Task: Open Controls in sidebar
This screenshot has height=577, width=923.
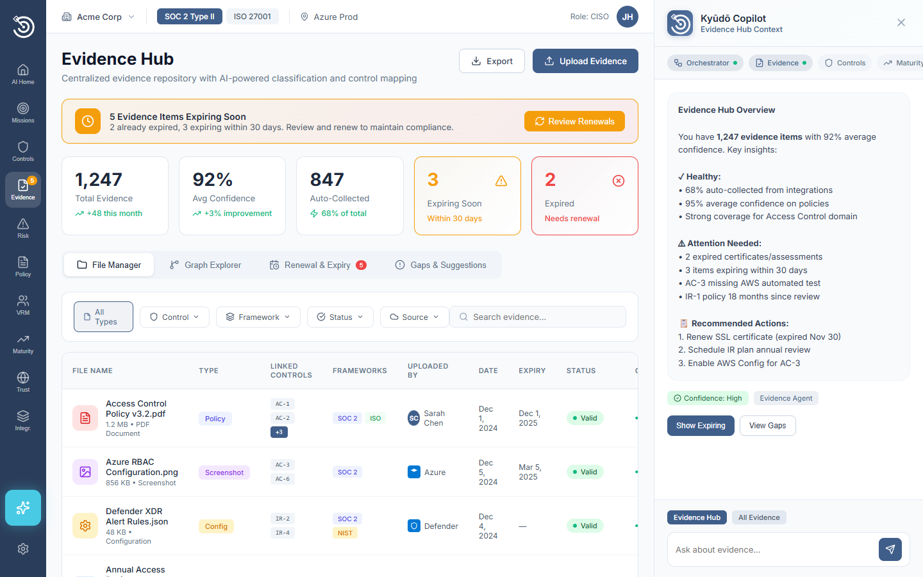Action: pos(23,151)
